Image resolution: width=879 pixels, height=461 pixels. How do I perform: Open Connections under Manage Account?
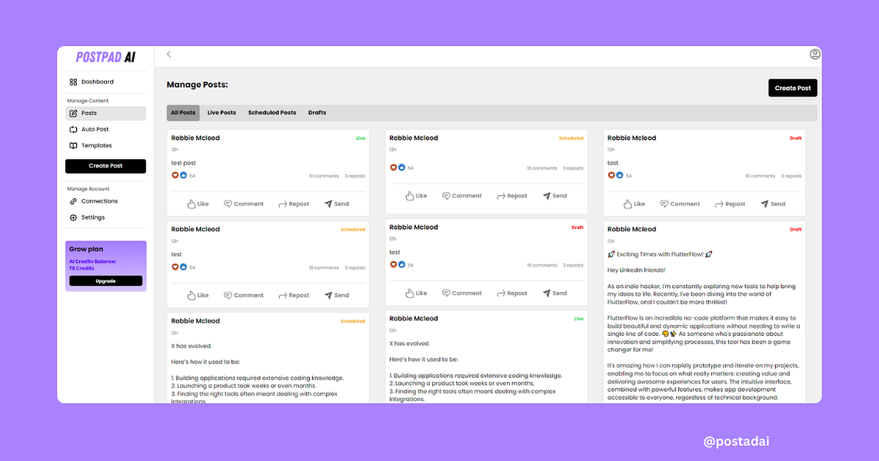[105, 201]
